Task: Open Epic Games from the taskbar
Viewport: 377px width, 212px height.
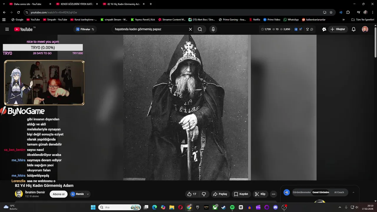Action: coord(198,207)
